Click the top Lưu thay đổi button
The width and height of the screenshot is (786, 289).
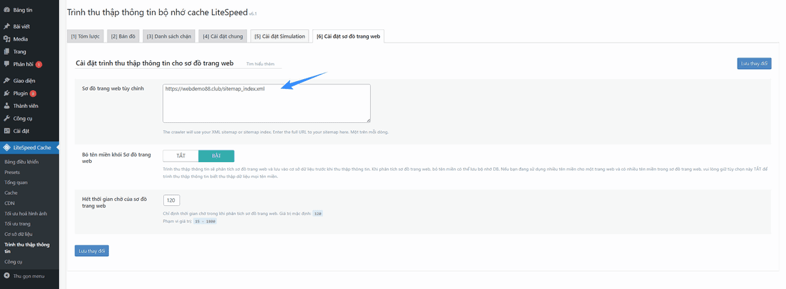click(754, 63)
